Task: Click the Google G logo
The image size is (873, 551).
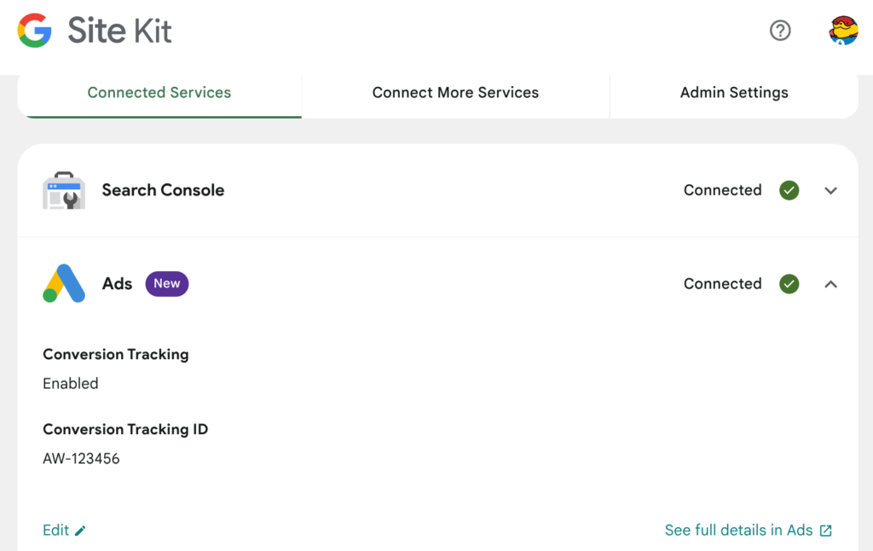Action: click(34, 31)
